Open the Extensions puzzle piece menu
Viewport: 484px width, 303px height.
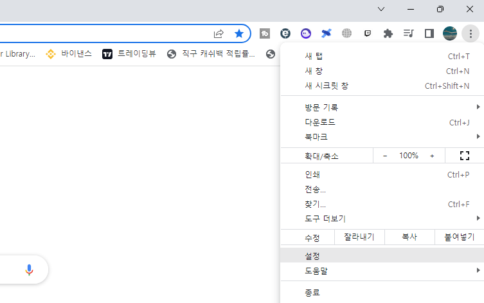point(388,33)
